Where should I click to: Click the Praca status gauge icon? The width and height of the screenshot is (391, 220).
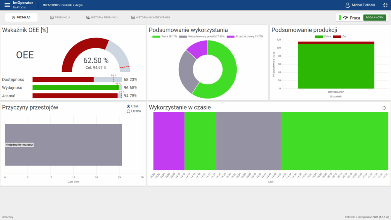pos(346,18)
